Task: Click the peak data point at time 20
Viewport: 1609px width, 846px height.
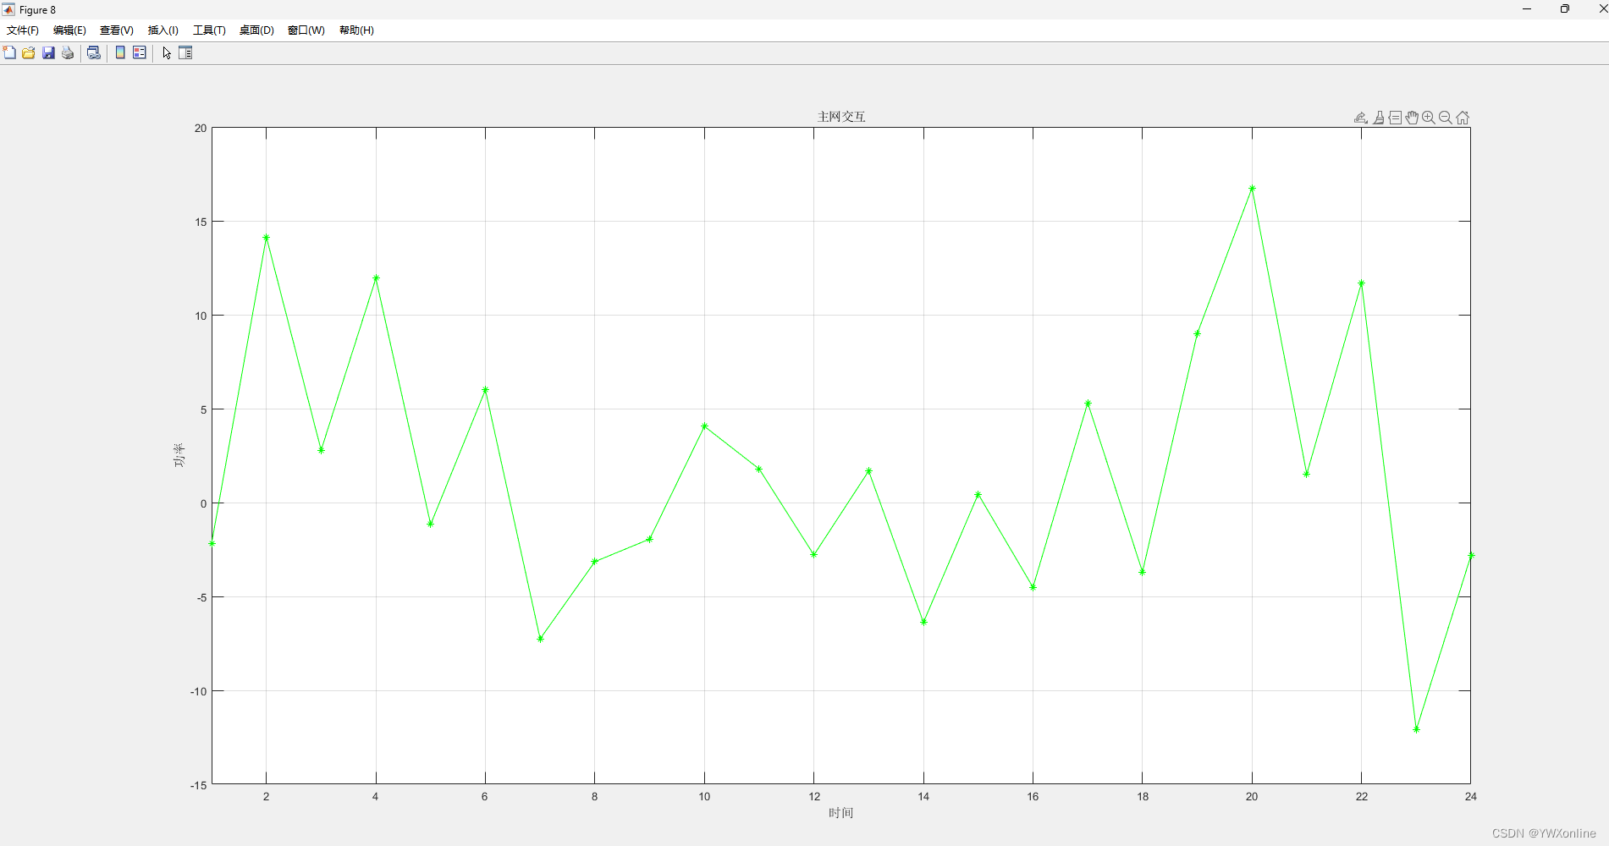Action: [x=1252, y=189]
